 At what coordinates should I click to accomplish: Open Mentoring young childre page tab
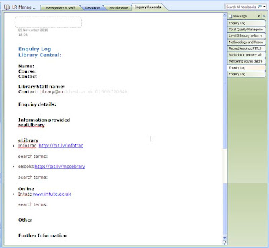point(246,61)
